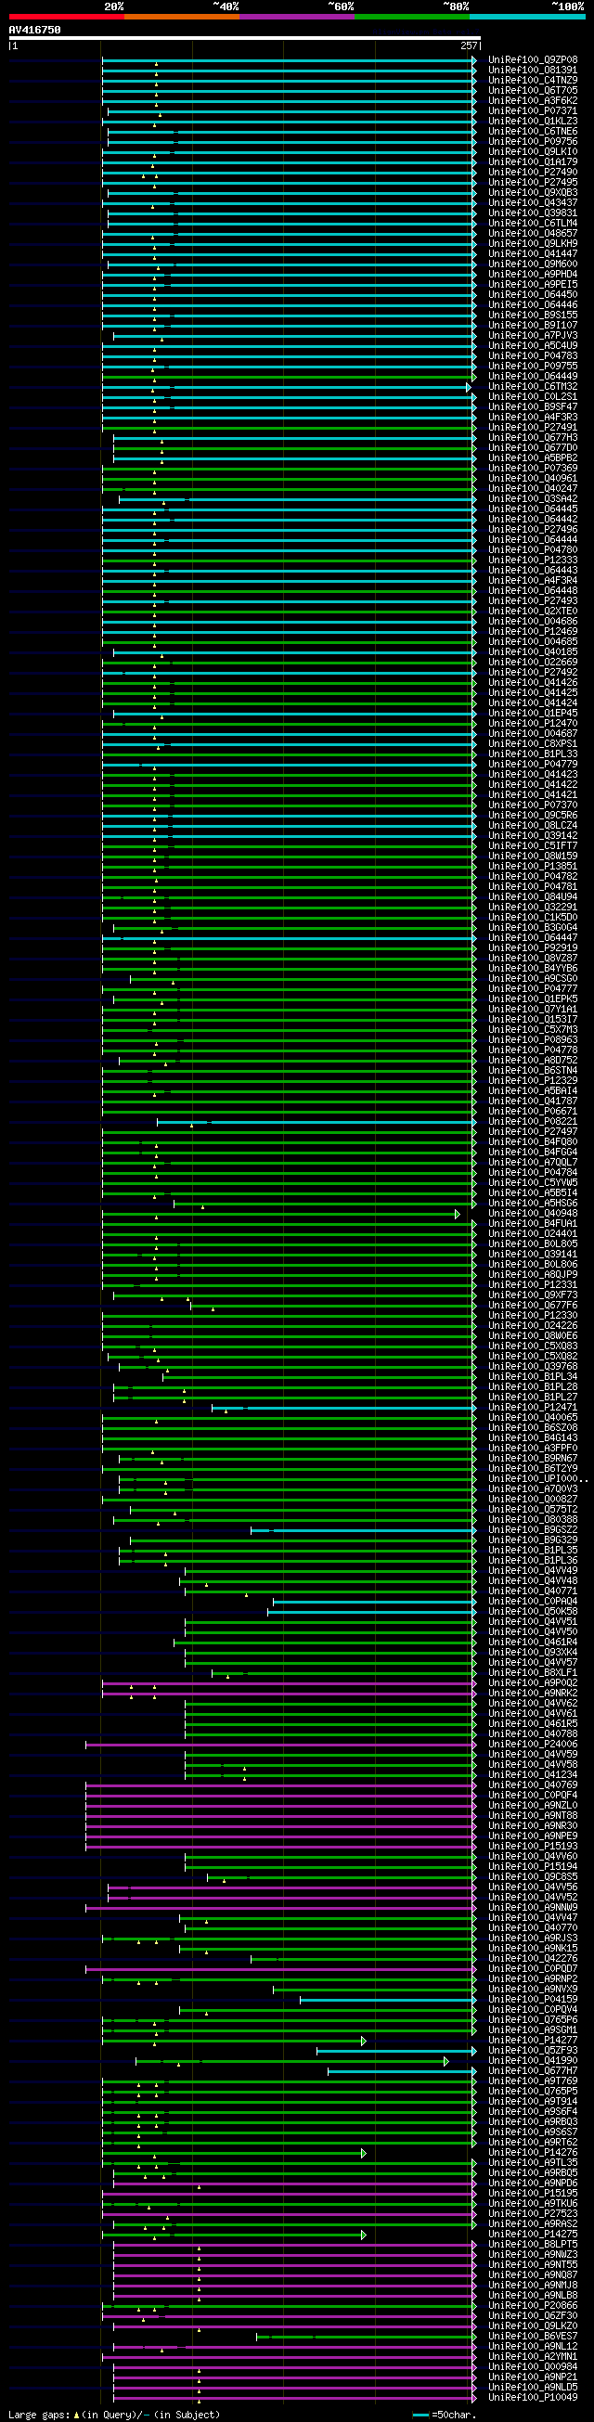Click label UniRef100_Q39831
594x2422 pixels.
(x=533, y=213)
